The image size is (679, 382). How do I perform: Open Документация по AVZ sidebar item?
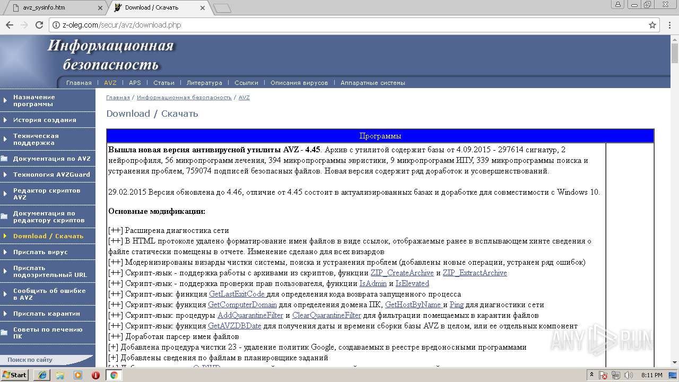pos(48,159)
